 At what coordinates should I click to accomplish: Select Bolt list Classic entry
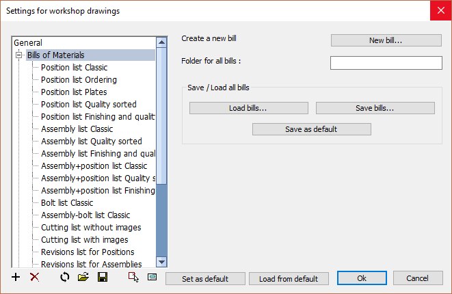click(67, 202)
